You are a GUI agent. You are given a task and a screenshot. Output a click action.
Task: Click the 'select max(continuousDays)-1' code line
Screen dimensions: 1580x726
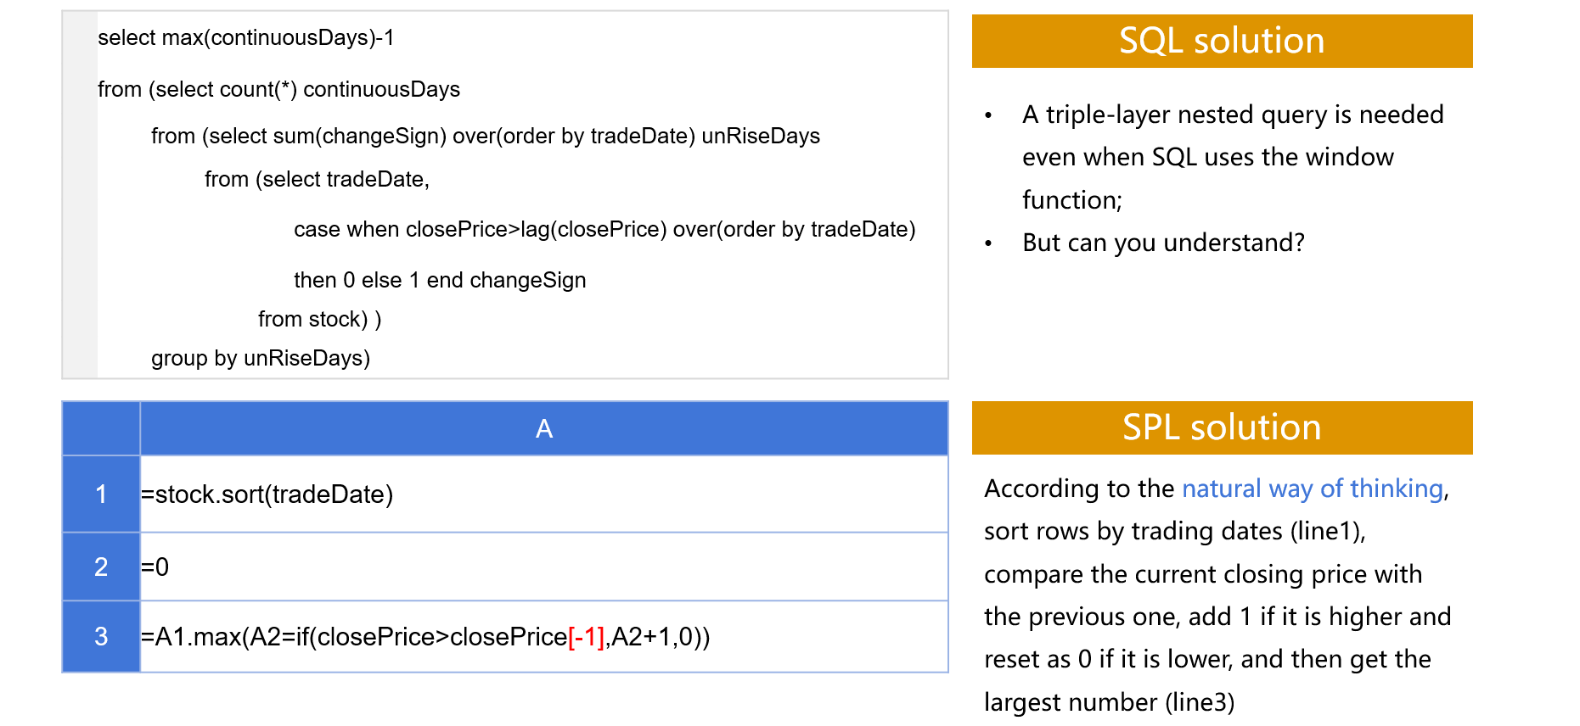(246, 38)
